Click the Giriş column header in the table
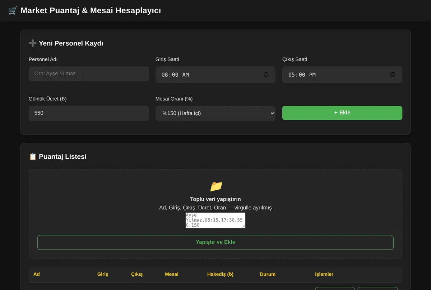This screenshot has height=290, width=431. (x=103, y=274)
